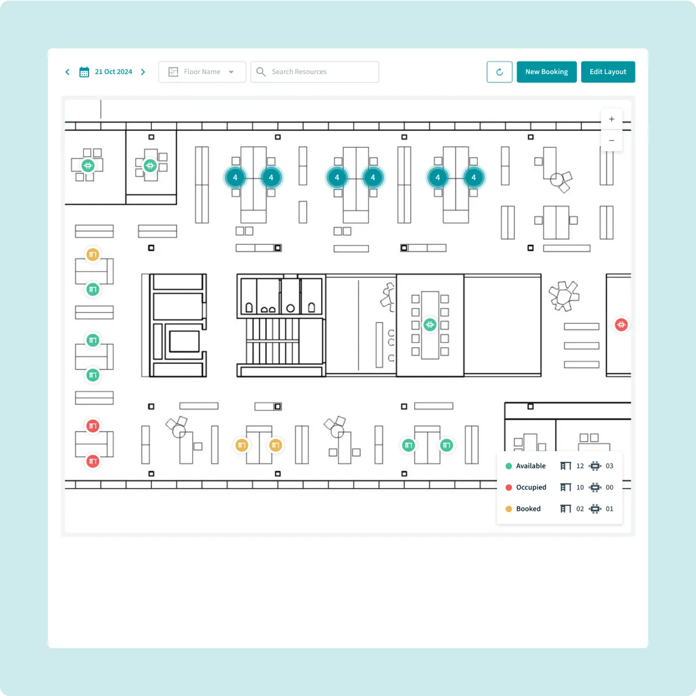Click the occupied desks count 10
The height and width of the screenshot is (696, 696).
click(579, 487)
